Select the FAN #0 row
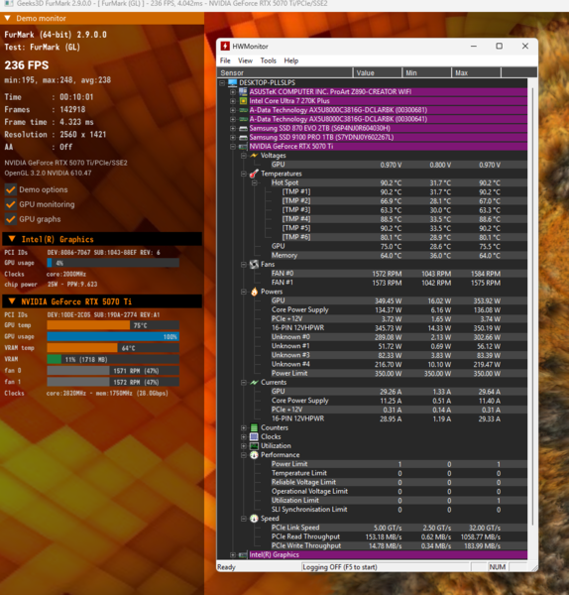 399,274
